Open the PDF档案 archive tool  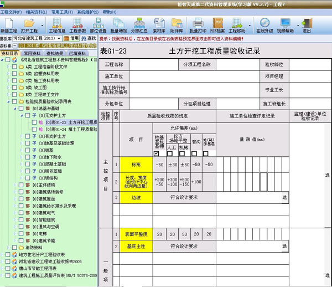click(x=217, y=25)
